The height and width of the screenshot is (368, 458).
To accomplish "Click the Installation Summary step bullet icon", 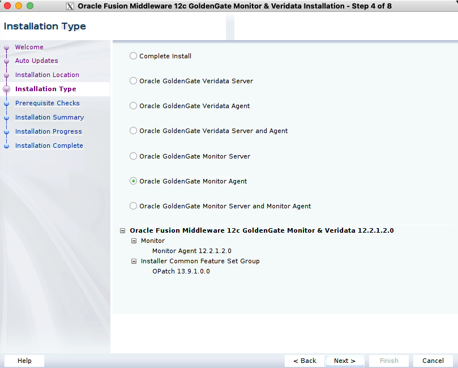I will [6, 118].
